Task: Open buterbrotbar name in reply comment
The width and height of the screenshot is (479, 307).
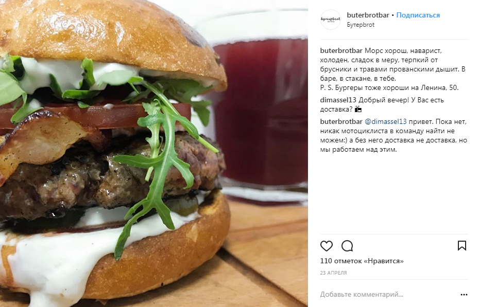Action: 341,122
